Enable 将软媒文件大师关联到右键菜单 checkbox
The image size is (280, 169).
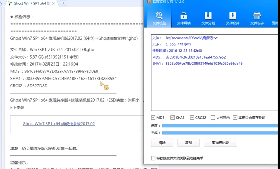click(x=153, y=158)
